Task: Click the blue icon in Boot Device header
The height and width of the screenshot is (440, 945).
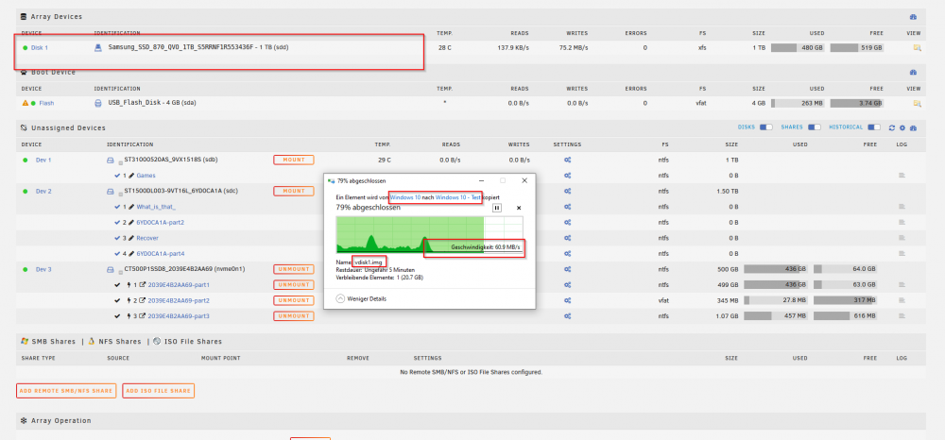Action: click(x=913, y=72)
